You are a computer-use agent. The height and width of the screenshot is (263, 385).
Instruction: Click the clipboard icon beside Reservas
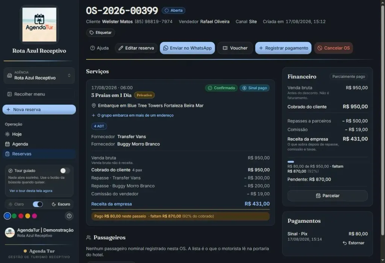pyautogui.click(x=8, y=154)
